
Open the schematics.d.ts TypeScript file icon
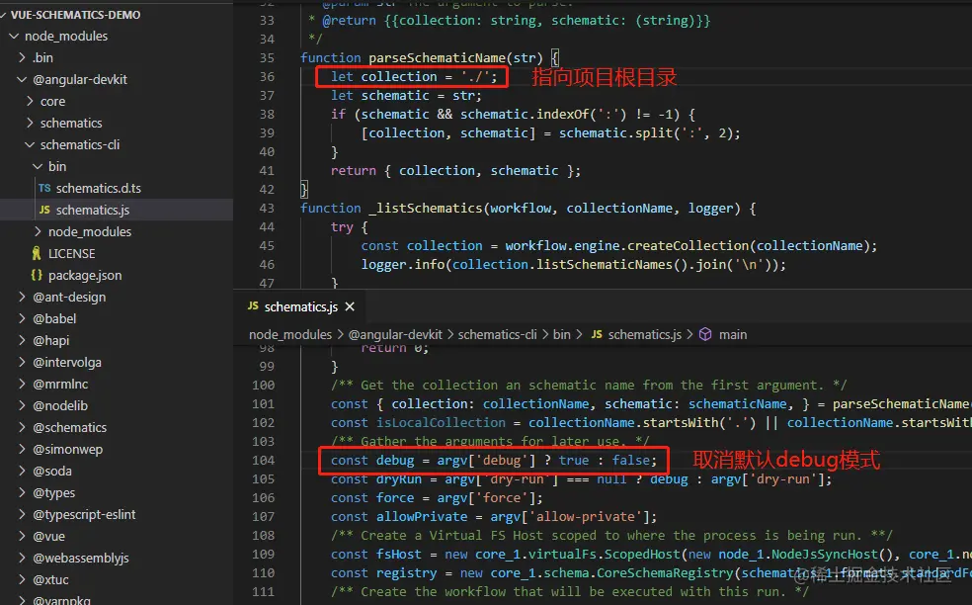pos(44,188)
